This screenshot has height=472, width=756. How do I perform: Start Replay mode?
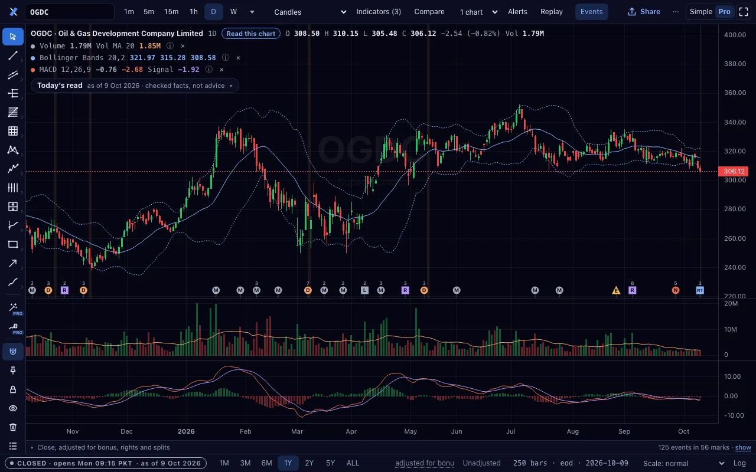(552, 12)
